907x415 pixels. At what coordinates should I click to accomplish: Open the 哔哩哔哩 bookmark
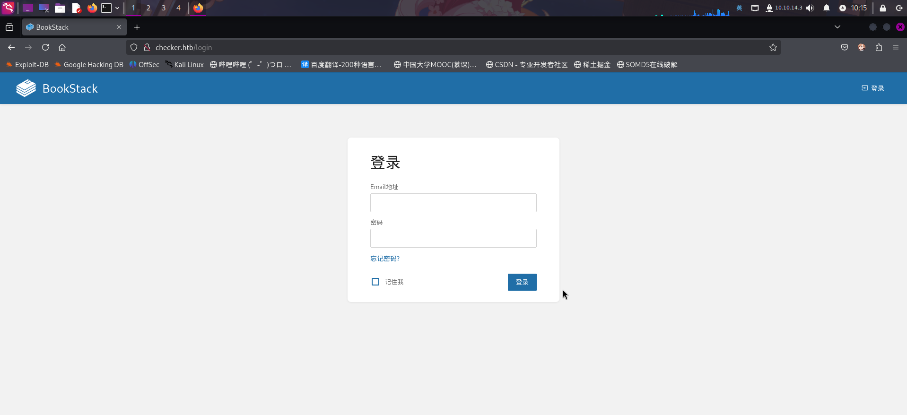251,65
